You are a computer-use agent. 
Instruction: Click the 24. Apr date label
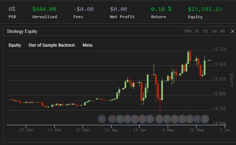coord(140,130)
